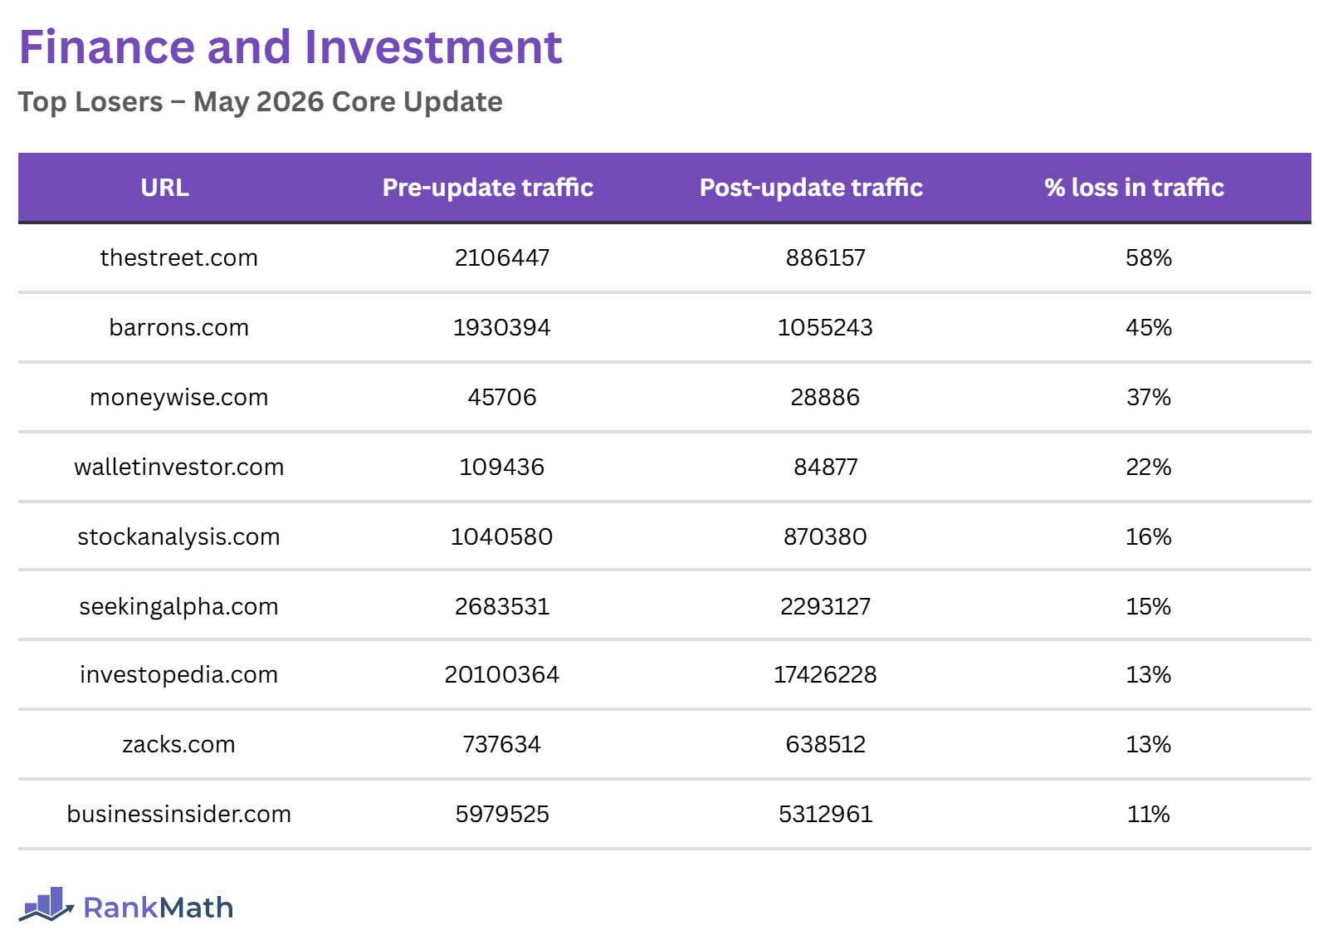The height and width of the screenshot is (945, 1328).
Task: Select the moneywise.com URL cell
Action: (x=179, y=397)
